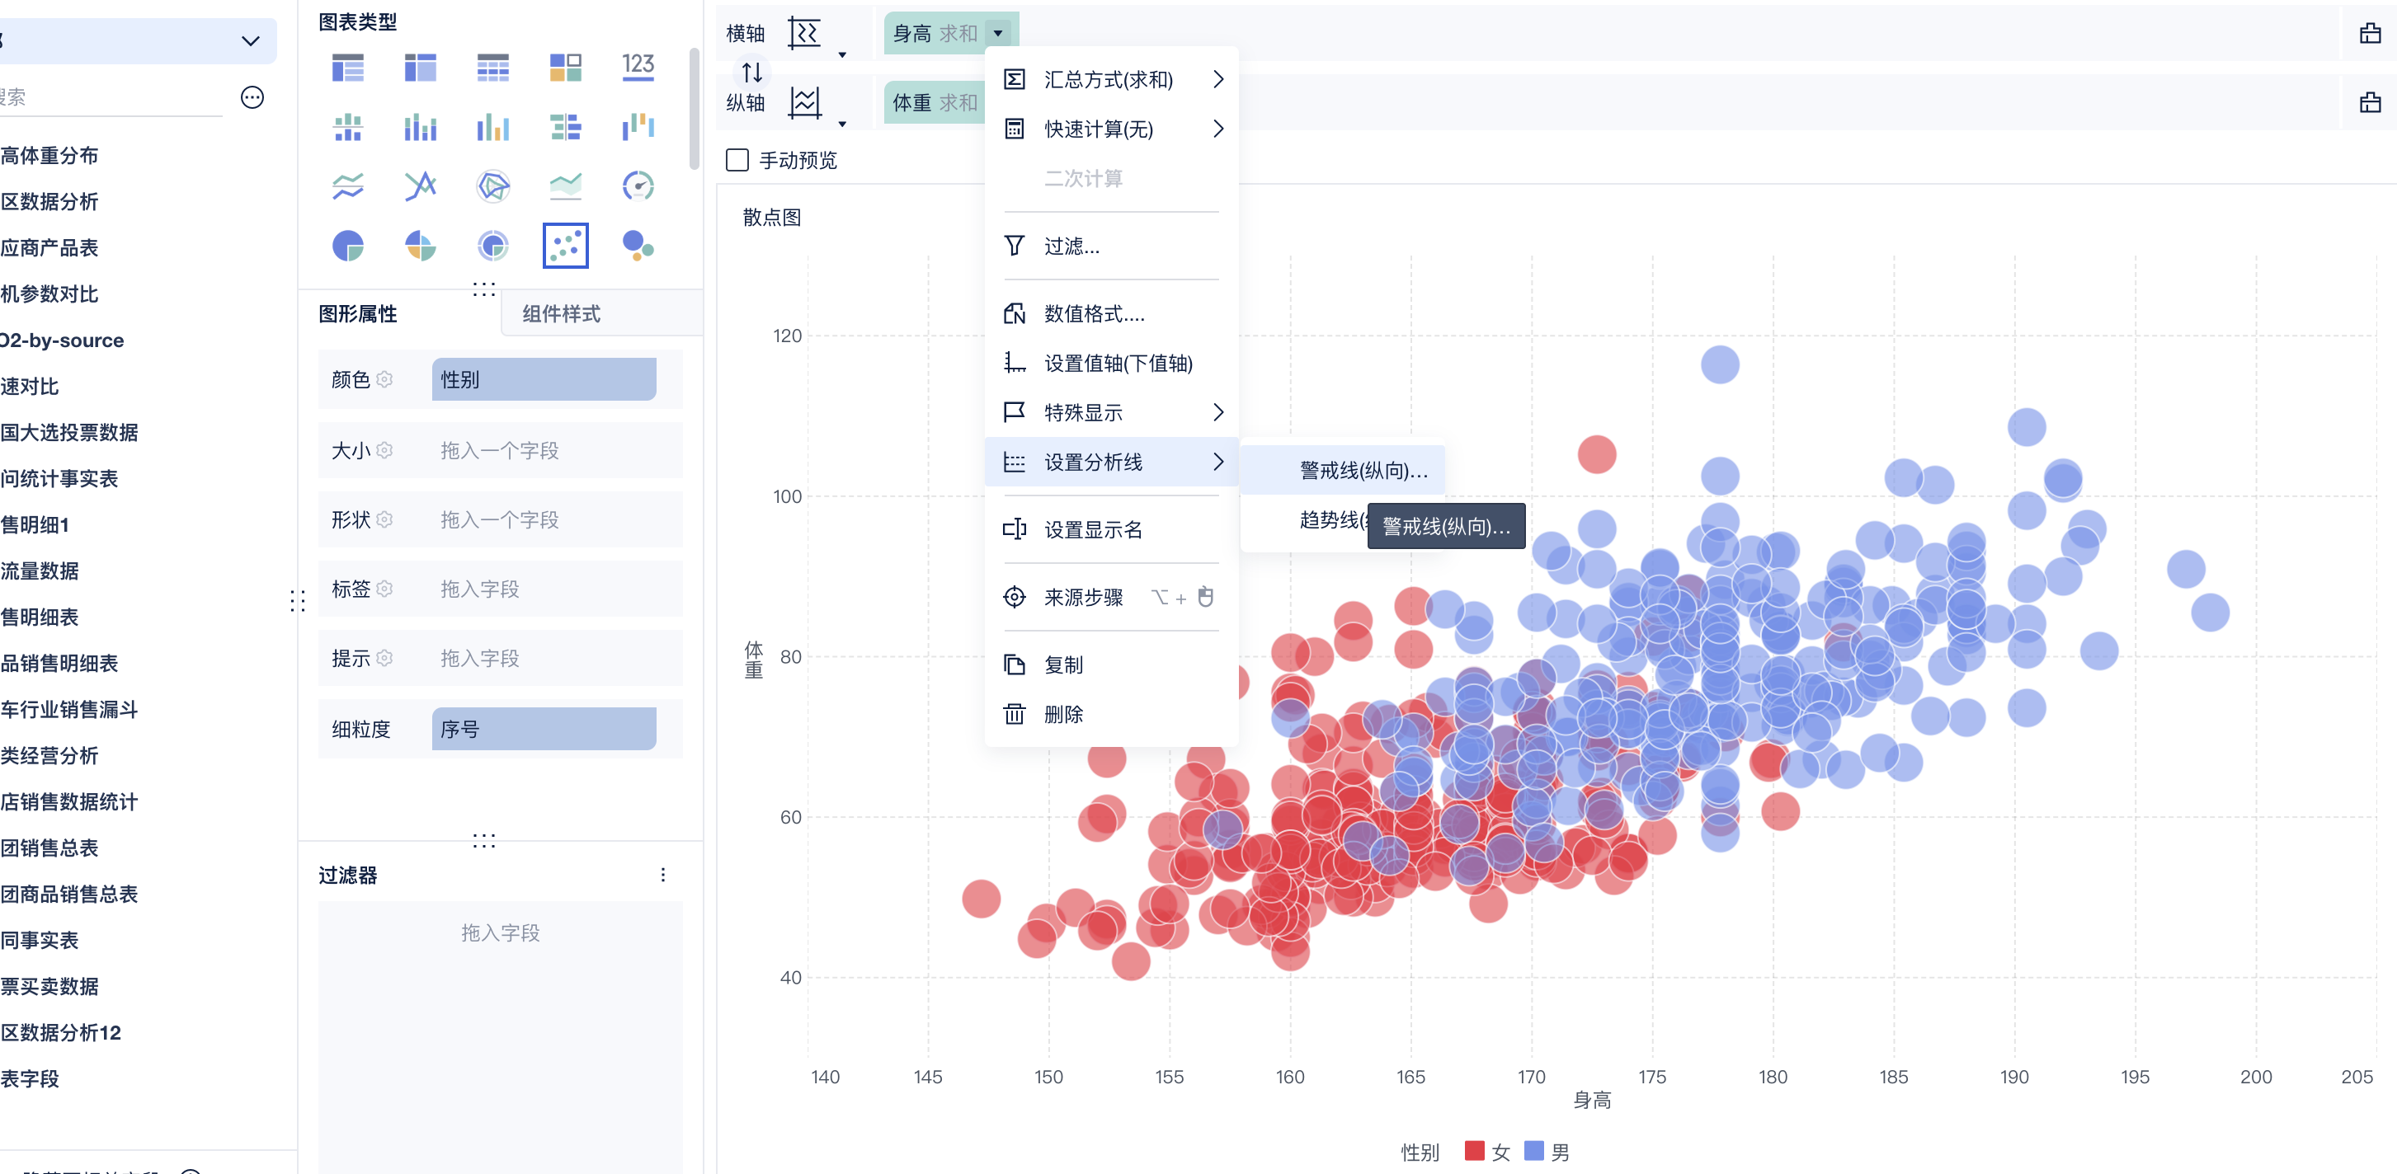Open the 过滤器 panel three-dot menu
The width and height of the screenshot is (2397, 1174).
[x=662, y=875]
